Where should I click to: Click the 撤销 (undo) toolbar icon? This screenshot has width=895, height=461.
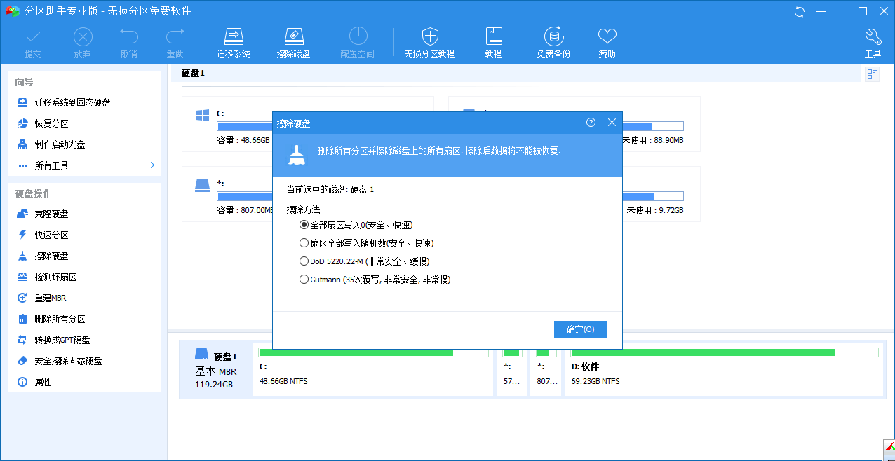pyautogui.click(x=128, y=42)
